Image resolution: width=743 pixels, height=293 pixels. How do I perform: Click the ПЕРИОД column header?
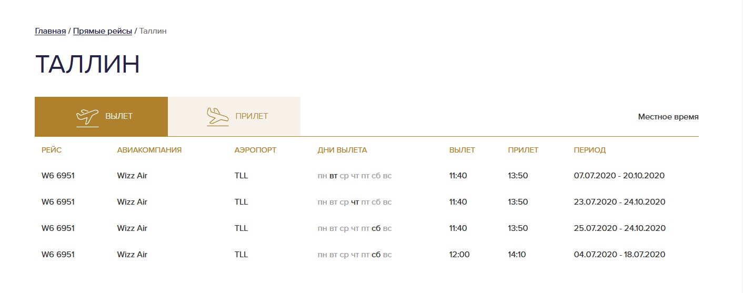pos(589,150)
